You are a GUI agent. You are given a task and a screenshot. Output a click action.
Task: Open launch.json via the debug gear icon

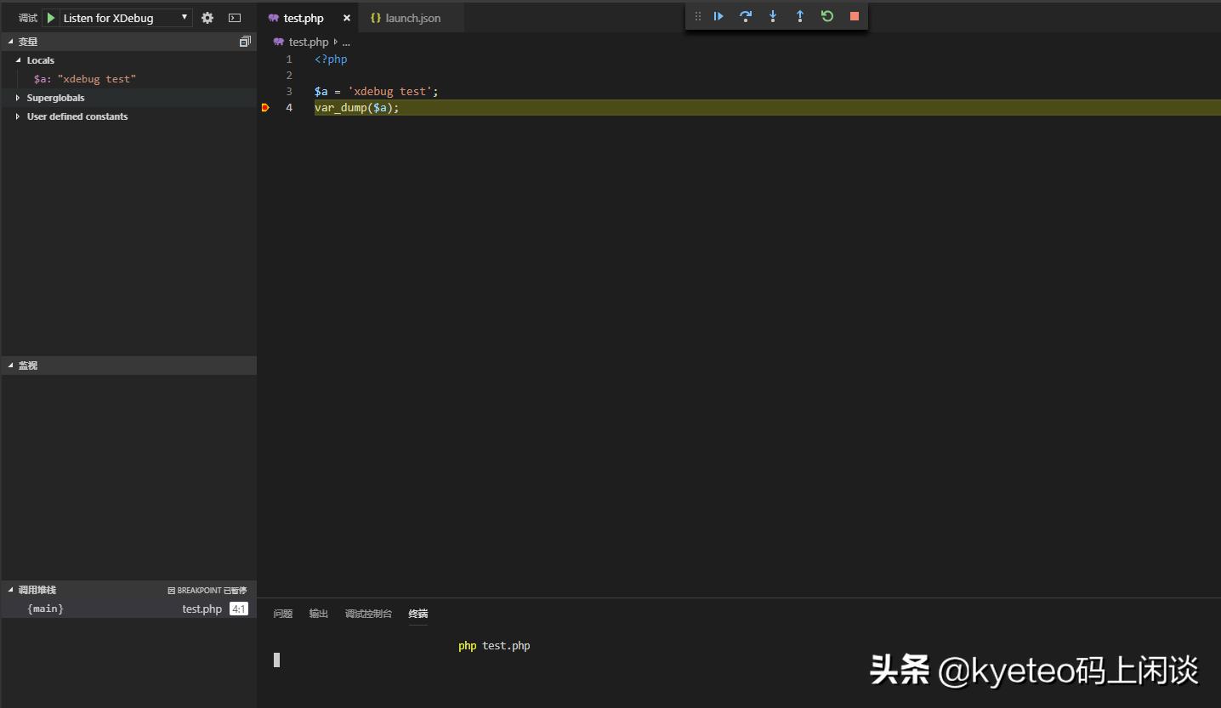point(207,17)
